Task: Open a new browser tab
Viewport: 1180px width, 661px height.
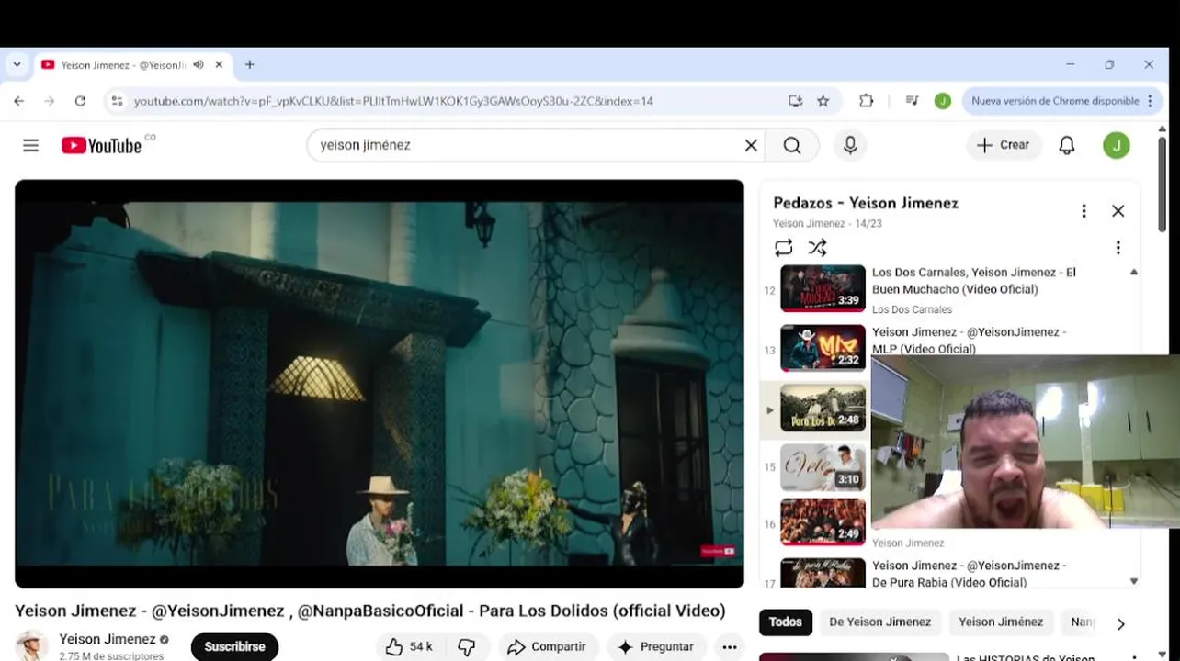Action: [x=250, y=65]
